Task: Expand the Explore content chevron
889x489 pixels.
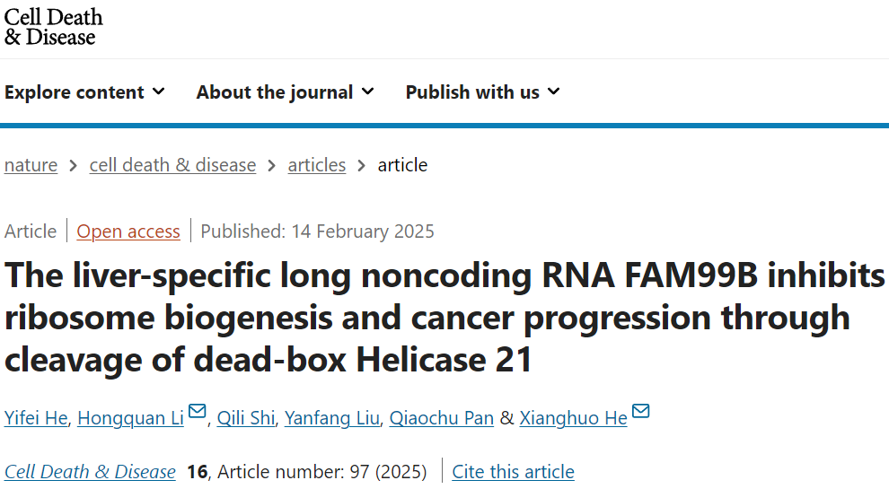Action: coord(159,92)
